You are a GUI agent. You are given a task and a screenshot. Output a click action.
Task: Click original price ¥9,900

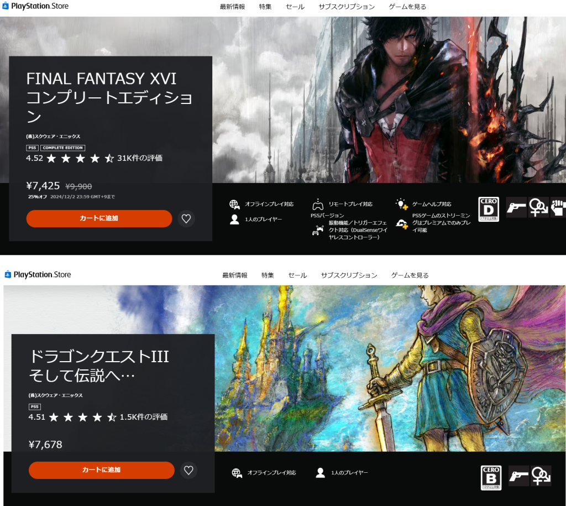coord(78,186)
